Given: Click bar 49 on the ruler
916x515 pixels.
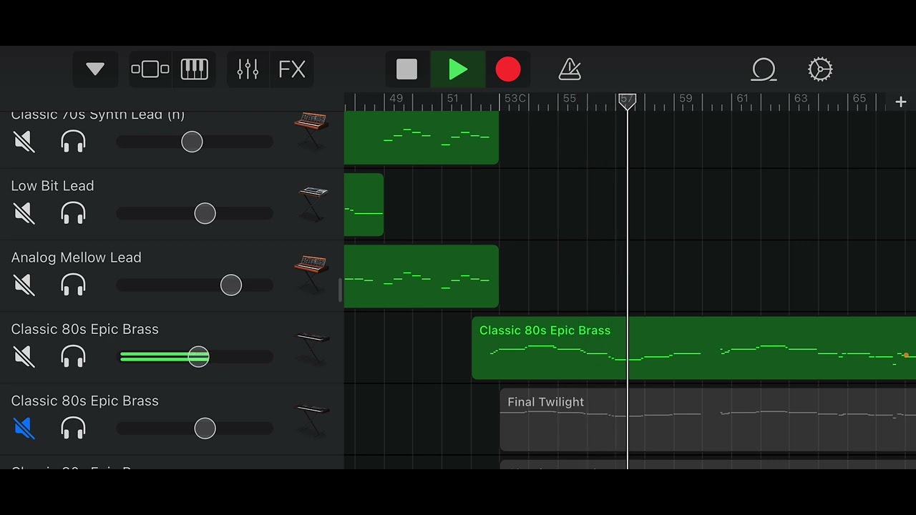Looking at the screenshot, I should 396,99.
